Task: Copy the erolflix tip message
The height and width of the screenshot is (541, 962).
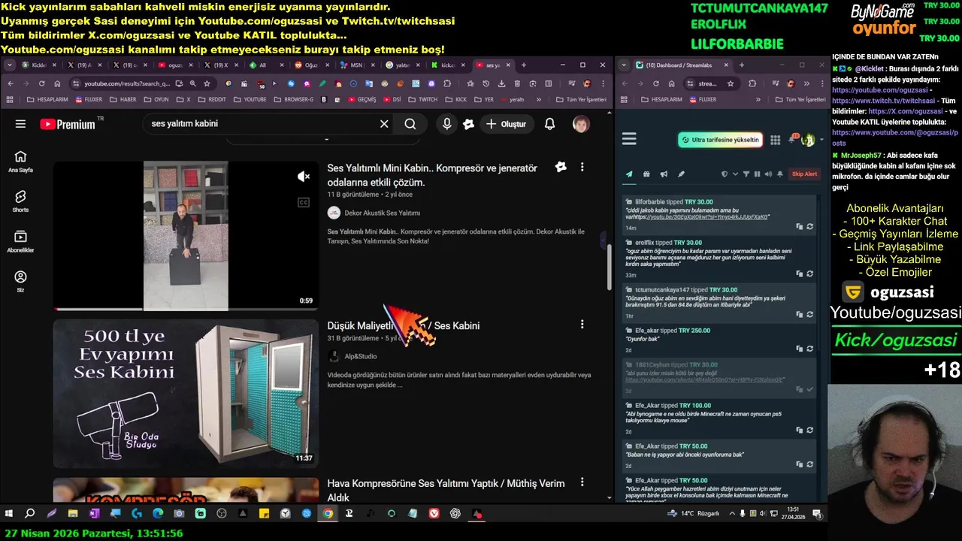Action: click(799, 274)
